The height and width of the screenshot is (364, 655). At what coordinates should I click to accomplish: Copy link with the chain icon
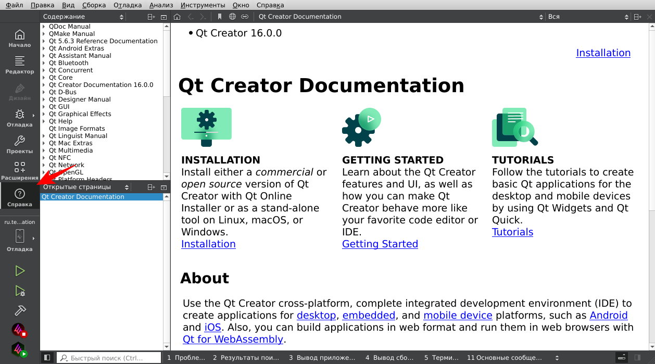click(x=244, y=17)
